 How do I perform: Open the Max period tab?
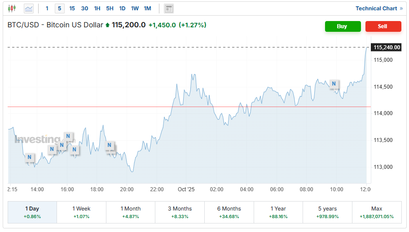click(x=377, y=212)
